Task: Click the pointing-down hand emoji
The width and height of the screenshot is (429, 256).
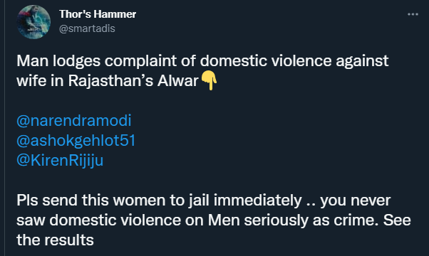Action: [x=209, y=80]
